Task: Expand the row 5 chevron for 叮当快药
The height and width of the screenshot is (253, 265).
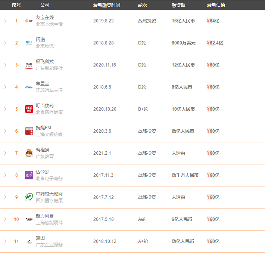Action: pos(5,109)
